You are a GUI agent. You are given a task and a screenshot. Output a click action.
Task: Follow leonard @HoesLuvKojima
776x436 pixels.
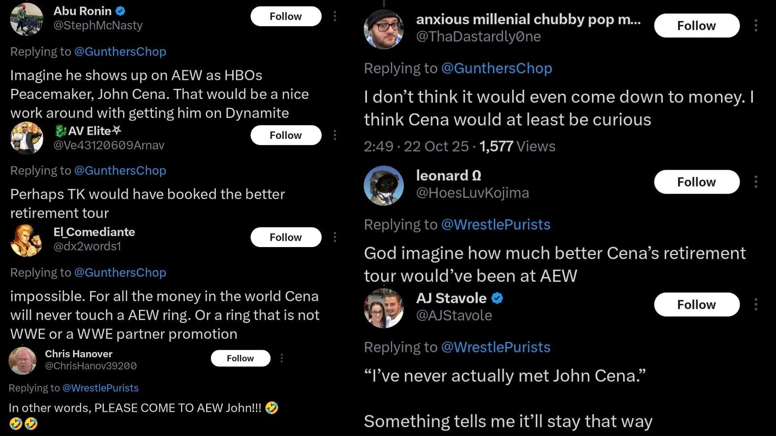(x=696, y=182)
